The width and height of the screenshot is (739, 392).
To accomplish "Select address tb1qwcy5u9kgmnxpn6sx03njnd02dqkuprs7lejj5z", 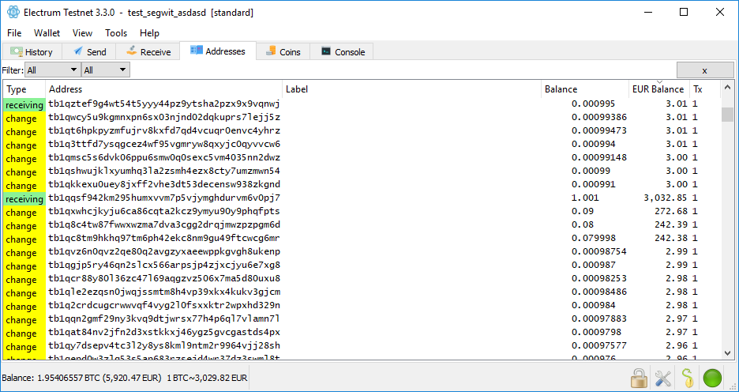I will tap(164, 118).
